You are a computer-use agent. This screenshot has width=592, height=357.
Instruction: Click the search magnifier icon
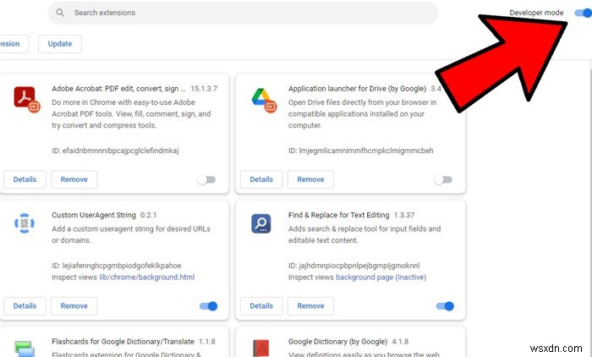tap(60, 13)
